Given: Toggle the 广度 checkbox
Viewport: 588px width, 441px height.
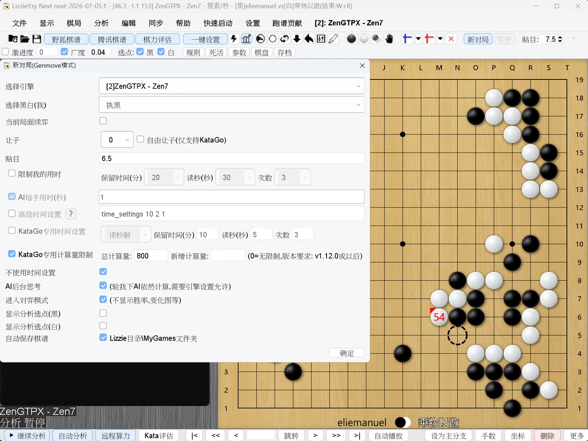Looking at the screenshot, I should pyautogui.click(x=64, y=52).
